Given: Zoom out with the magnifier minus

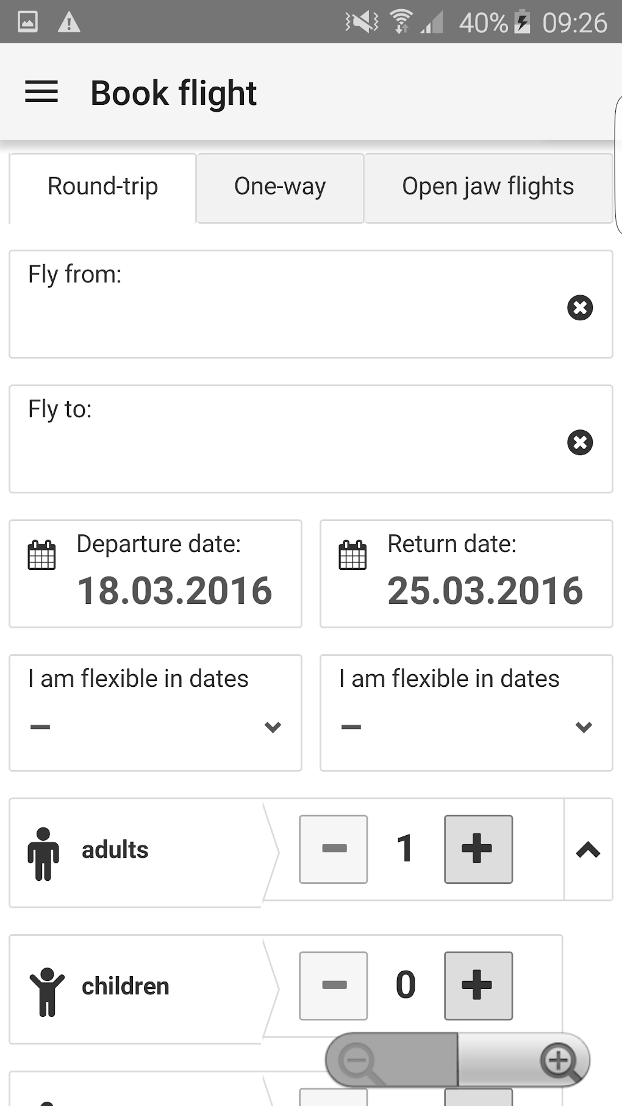Looking at the screenshot, I should (358, 1061).
